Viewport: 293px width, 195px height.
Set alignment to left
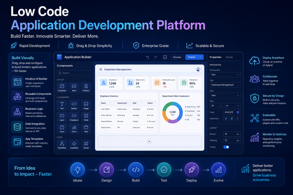226,118
